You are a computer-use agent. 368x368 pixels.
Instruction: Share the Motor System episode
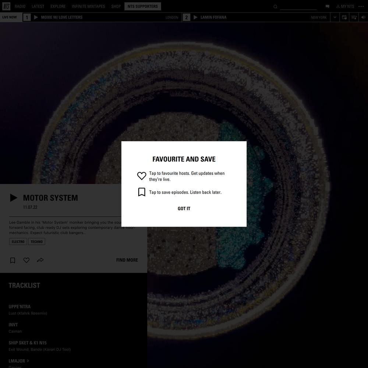(40, 260)
